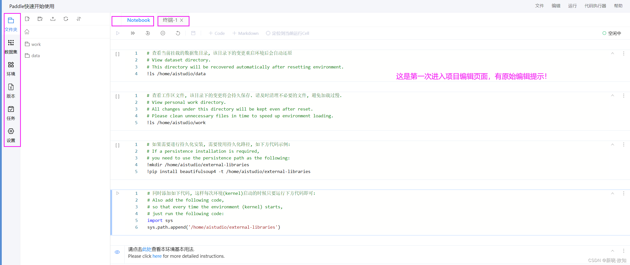Create a new folder in file browser
This screenshot has width=630, height=265.
[40, 19]
